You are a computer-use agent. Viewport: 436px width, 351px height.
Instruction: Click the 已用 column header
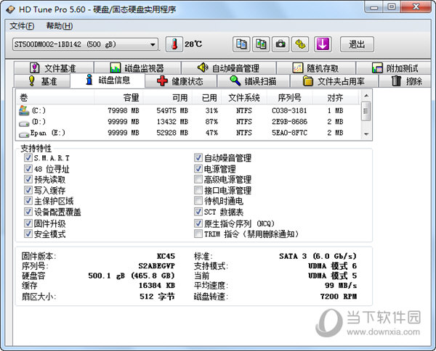(206, 98)
